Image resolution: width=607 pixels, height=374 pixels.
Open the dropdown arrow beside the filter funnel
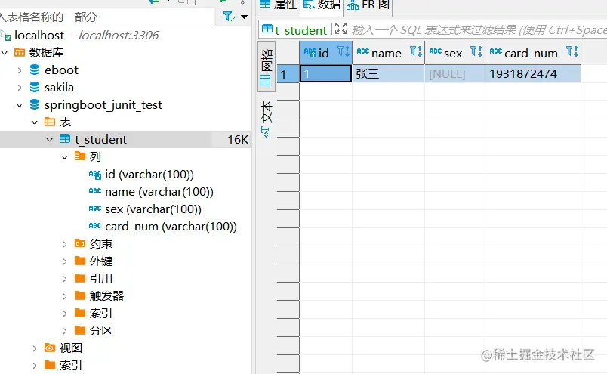(x=245, y=17)
